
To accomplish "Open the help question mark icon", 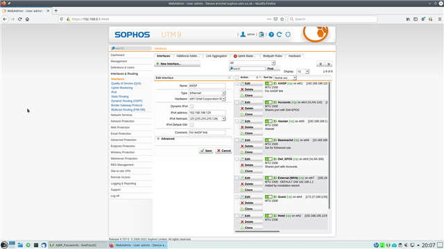I will coord(271,35).
